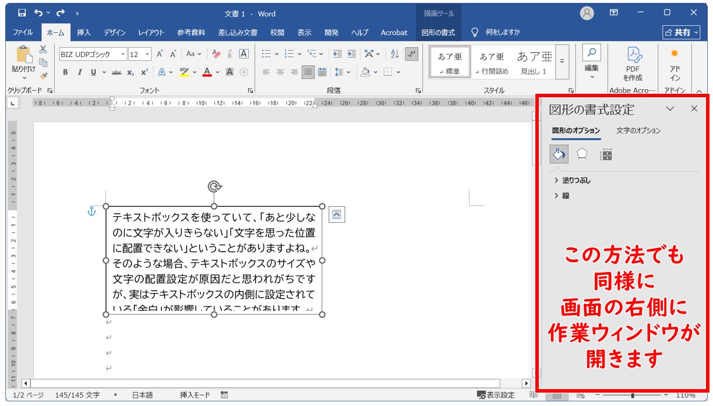Undo the last action

(38, 13)
